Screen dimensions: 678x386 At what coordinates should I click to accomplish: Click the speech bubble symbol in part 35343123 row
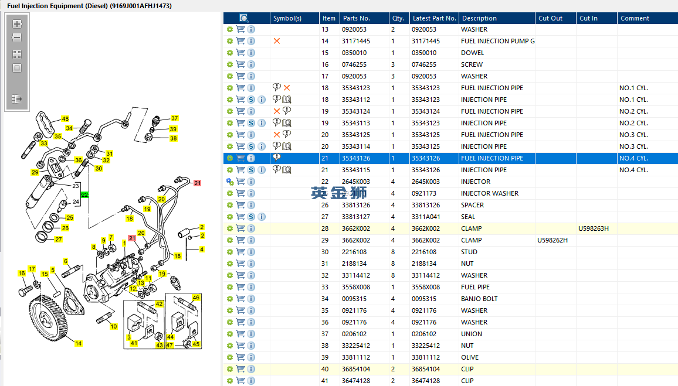(x=277, y=87)
